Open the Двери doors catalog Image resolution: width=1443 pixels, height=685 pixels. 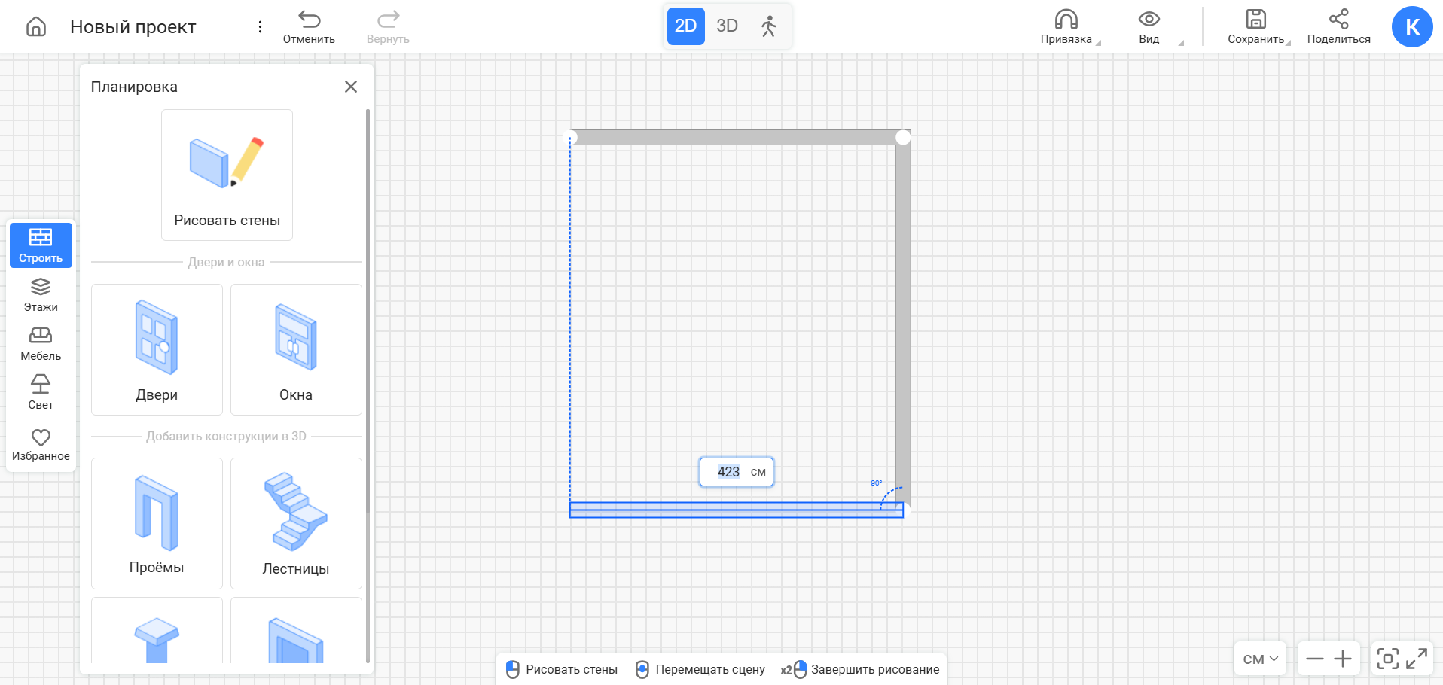pyautogui.click(x=157, y=349)
